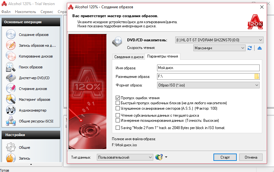Close the Создание образов dialog
This screenshot has width=274, height=172.
[x=262, y=7]
